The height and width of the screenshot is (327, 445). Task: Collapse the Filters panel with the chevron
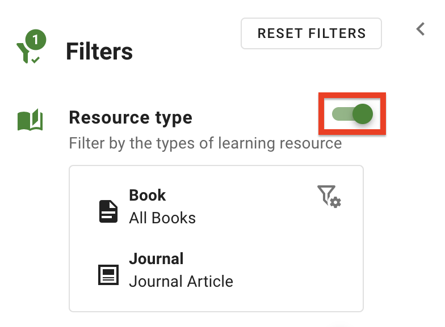pyautogui.click(x=420, y=29)
